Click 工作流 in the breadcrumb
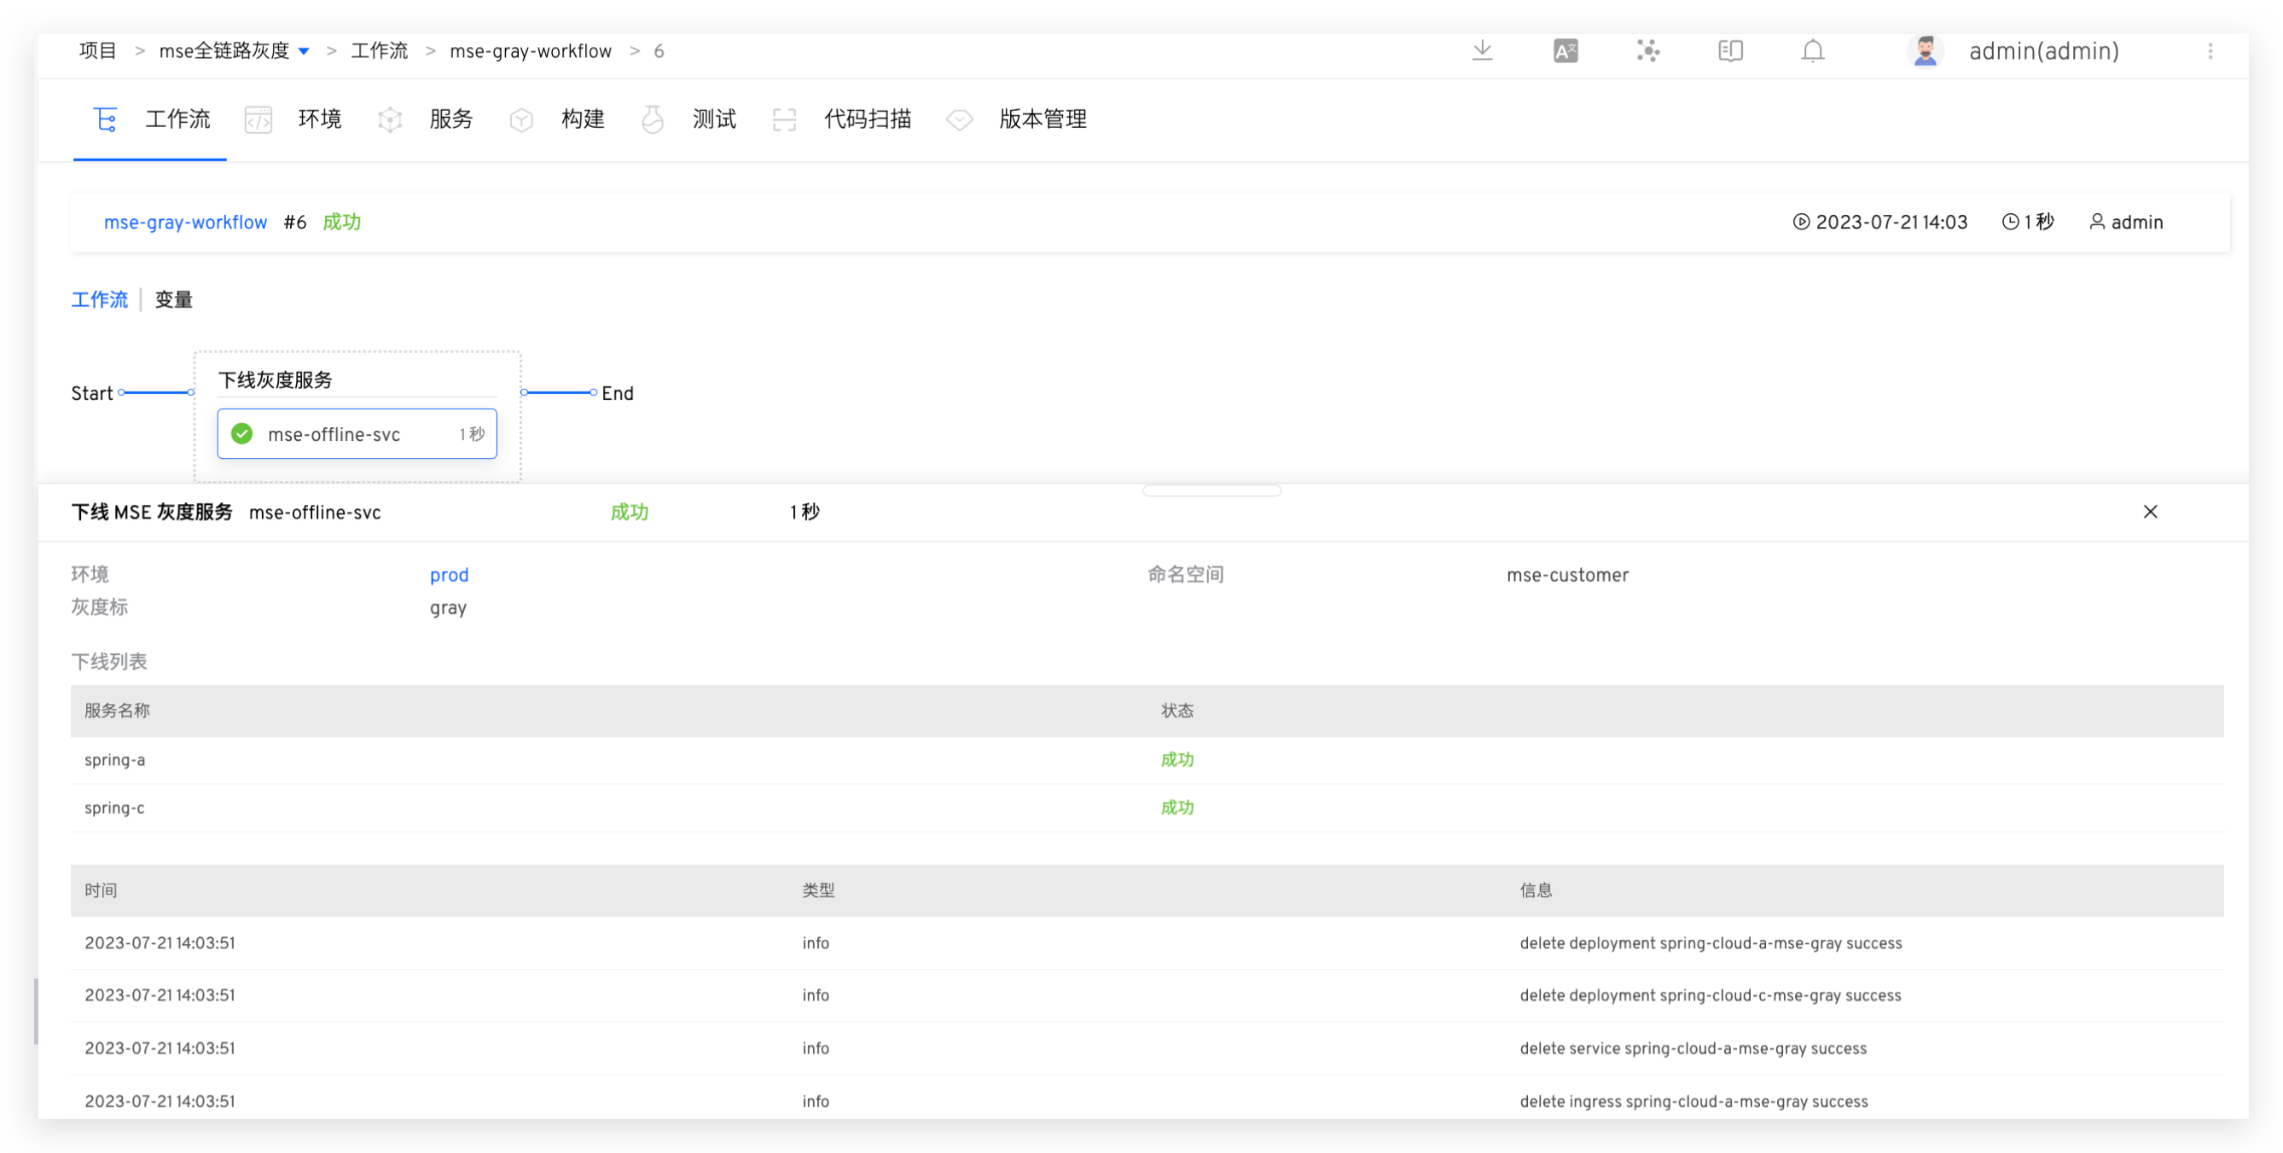This screenshot has height=1153, width=2283. point(380,51)
